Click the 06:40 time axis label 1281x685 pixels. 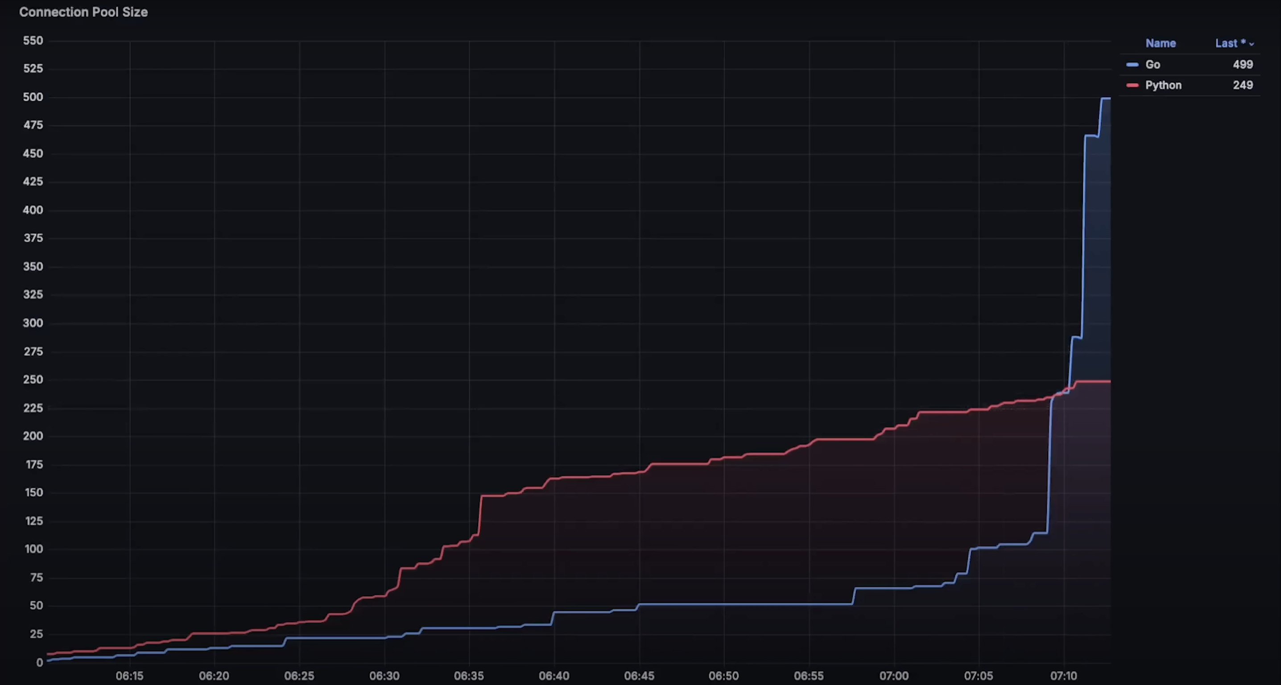[x=554, y=676]
